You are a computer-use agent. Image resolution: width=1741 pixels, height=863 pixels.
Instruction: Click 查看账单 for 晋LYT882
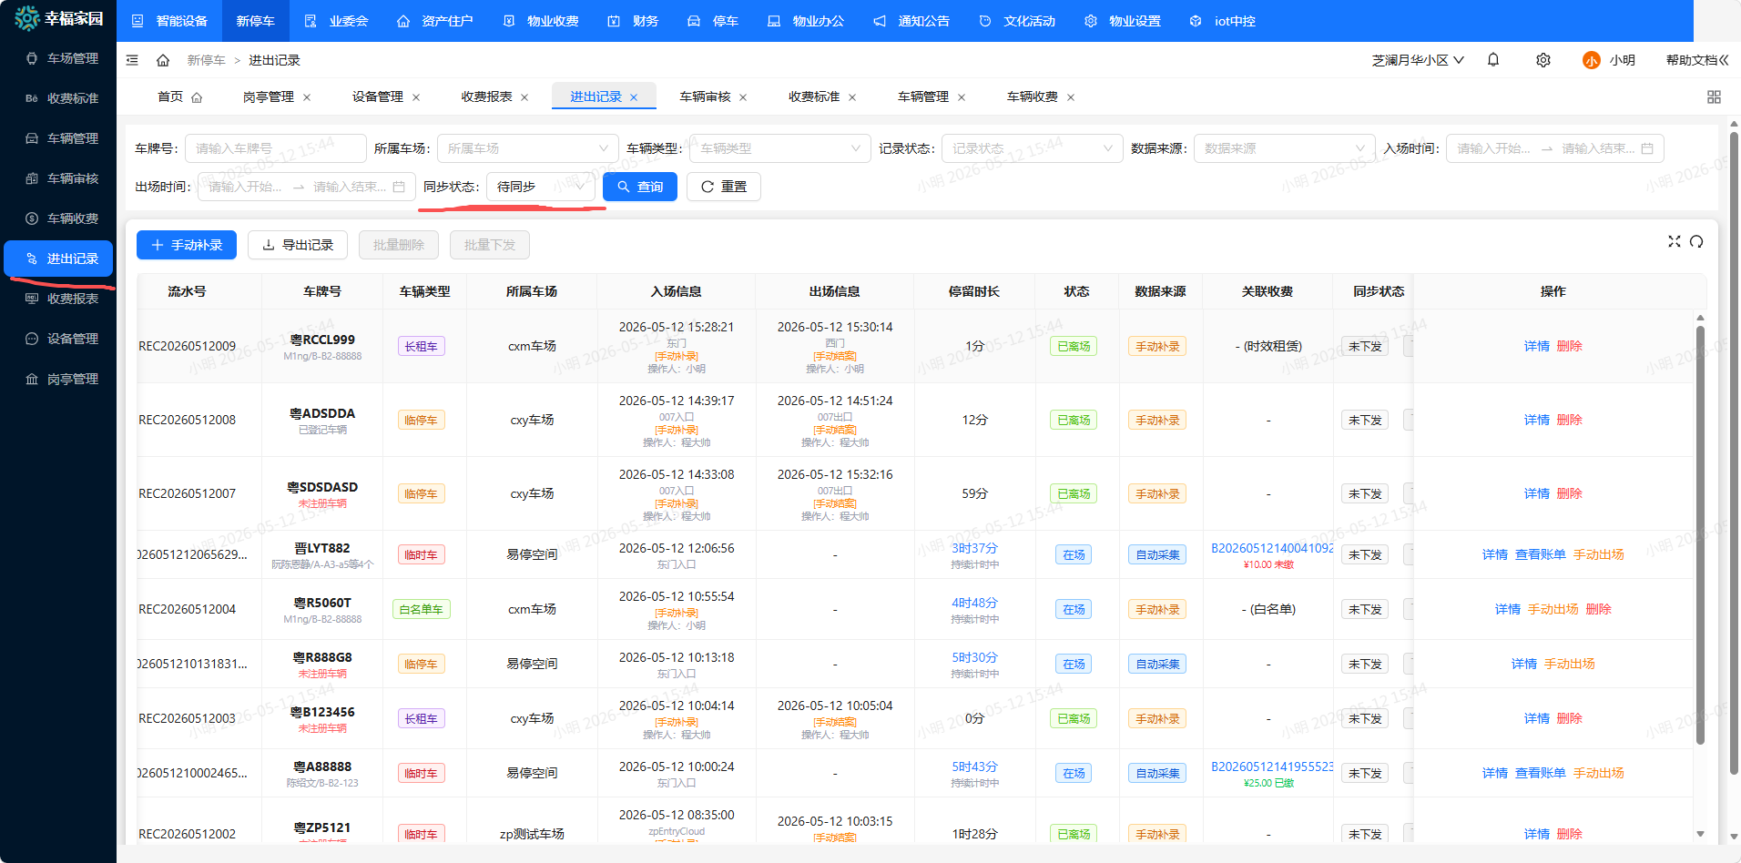tap(1541, 554)
